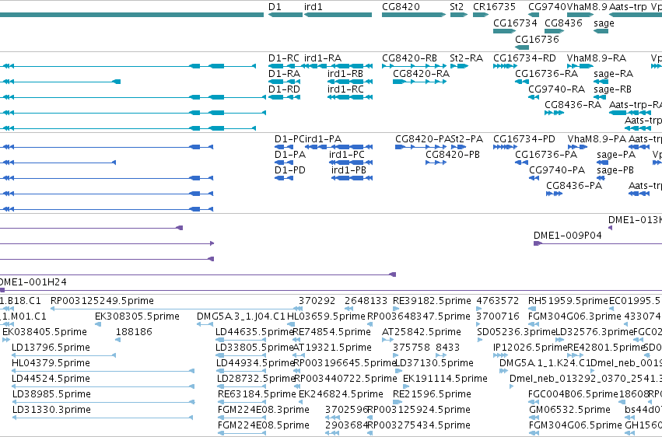Image resolution: width=662 pixels, height=437 pixels.
Task: Open the CG16736 gene feature
Action: click(x=522, y=47)
